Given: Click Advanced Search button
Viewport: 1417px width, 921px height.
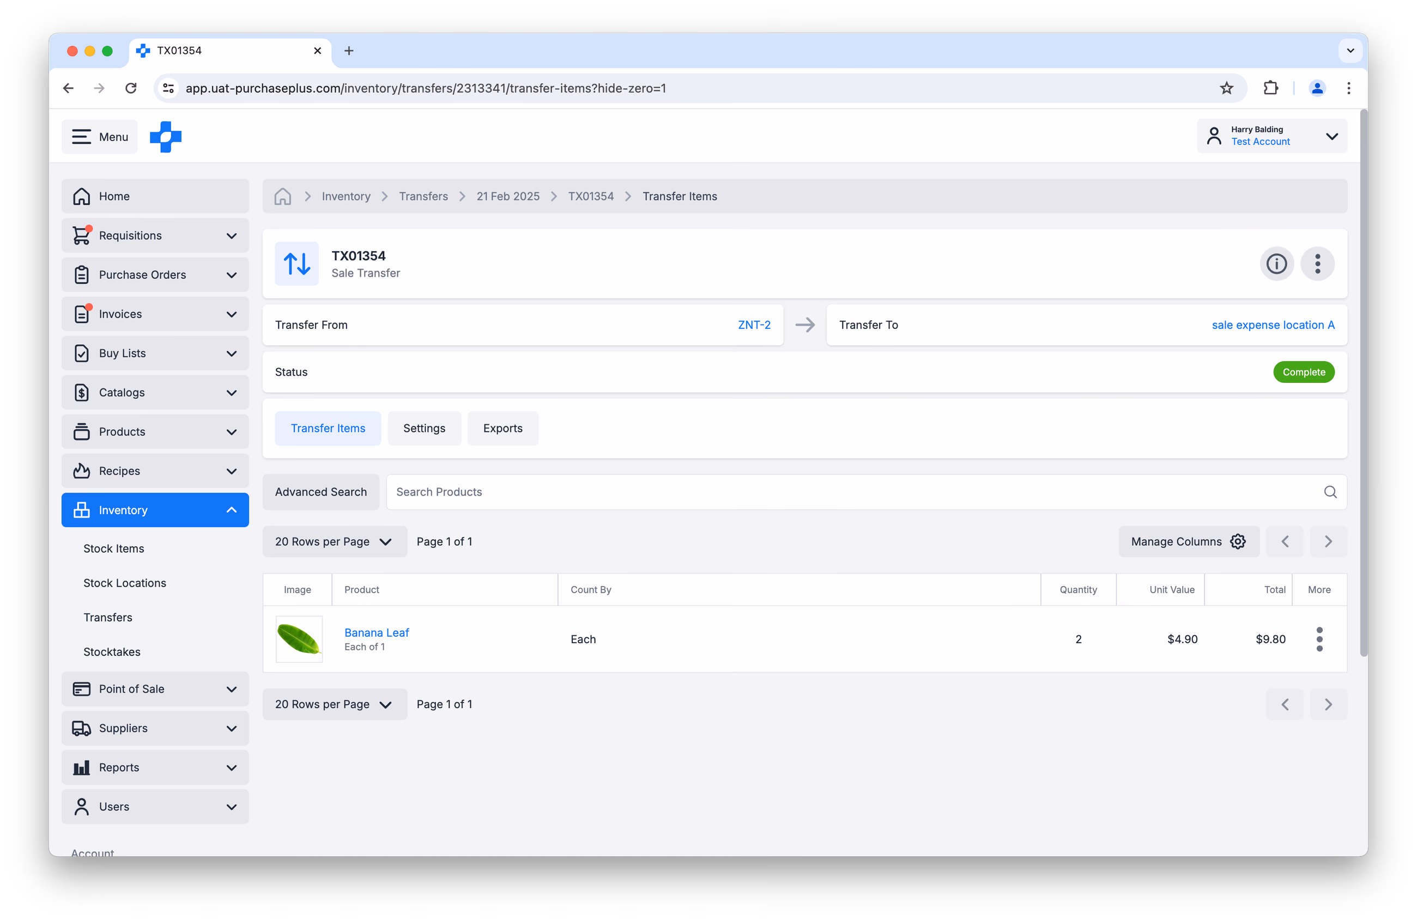Looking at the screenshot, I should pos(321,492).
